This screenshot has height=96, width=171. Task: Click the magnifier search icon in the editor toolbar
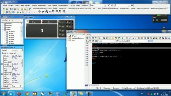click(156, 38)
